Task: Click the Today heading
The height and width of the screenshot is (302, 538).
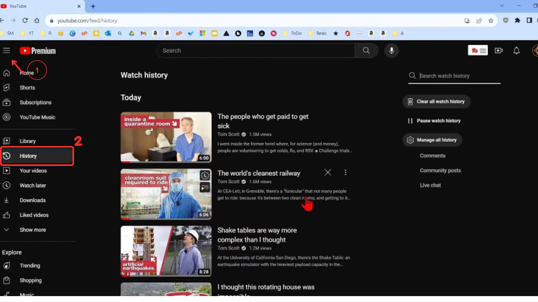Action: (131, 98)
